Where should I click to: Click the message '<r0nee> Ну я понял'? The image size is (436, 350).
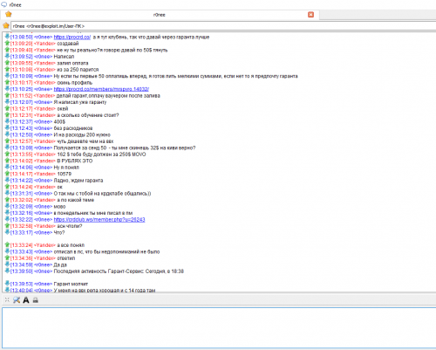pos(57,168)
